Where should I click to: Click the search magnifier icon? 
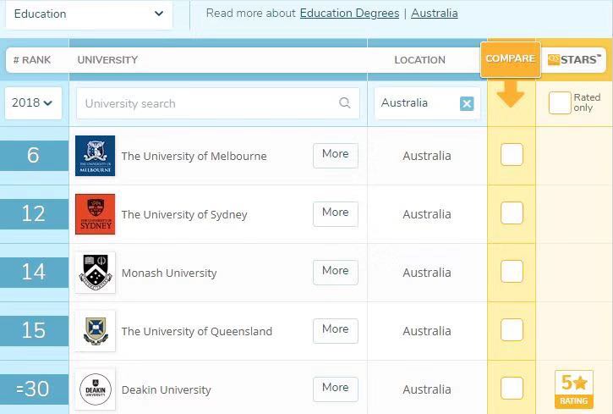[344, 103]
